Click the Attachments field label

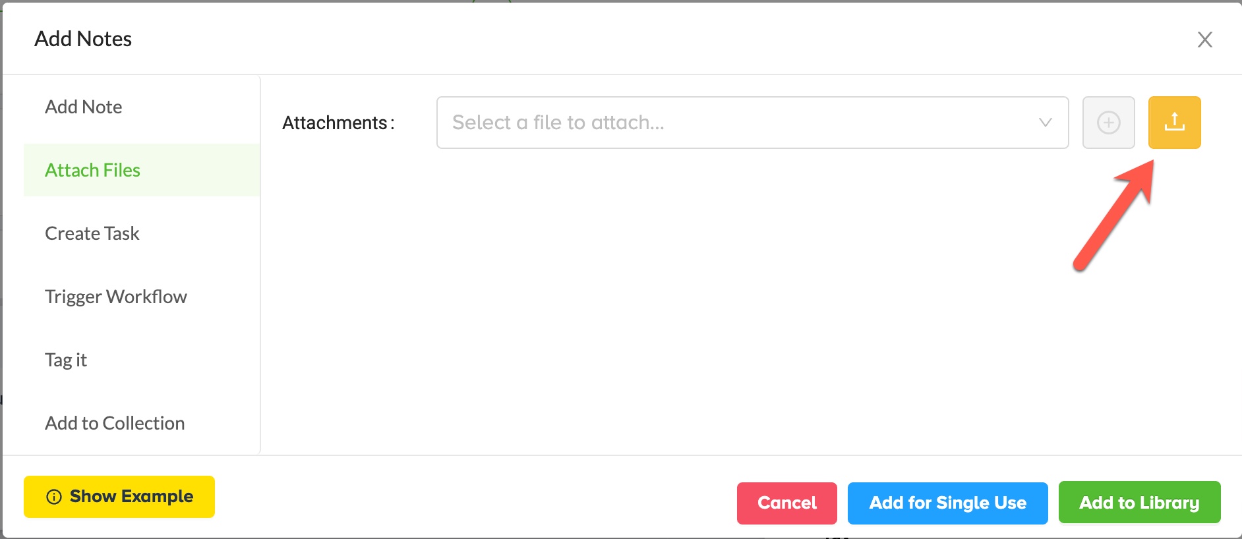tap(338, 123)
